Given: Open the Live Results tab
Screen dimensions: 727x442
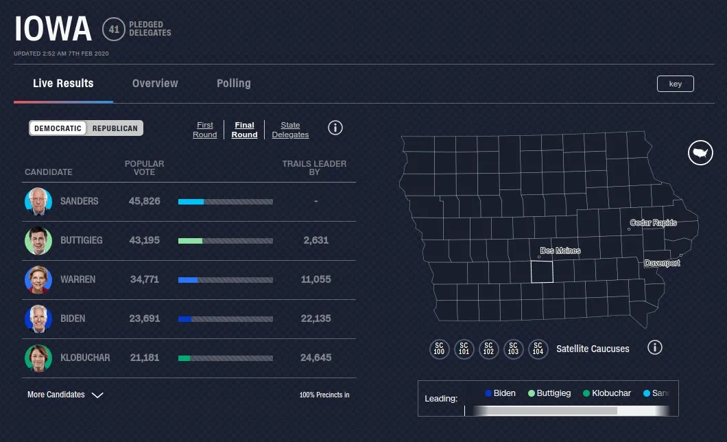Looking at the screenshot, I should (x=63, y=84).
